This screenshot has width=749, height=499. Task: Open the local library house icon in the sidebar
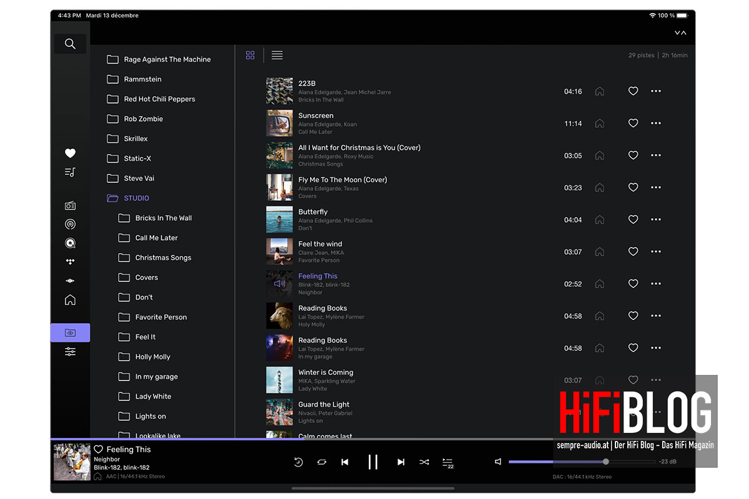[71, 300]
